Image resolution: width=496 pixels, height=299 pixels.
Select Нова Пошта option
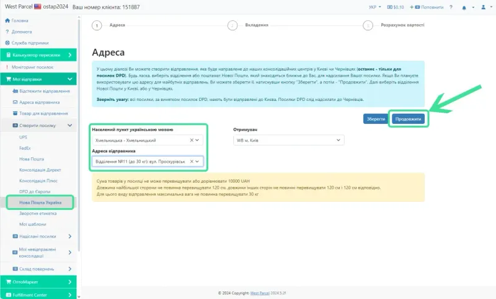point(32,159)
